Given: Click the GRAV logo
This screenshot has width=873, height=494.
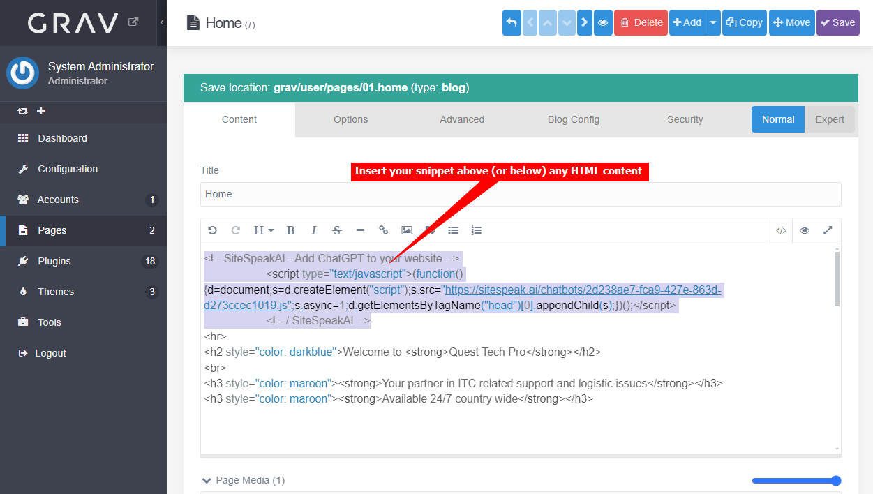Looking at the screenshot, I should click(73, 23).
